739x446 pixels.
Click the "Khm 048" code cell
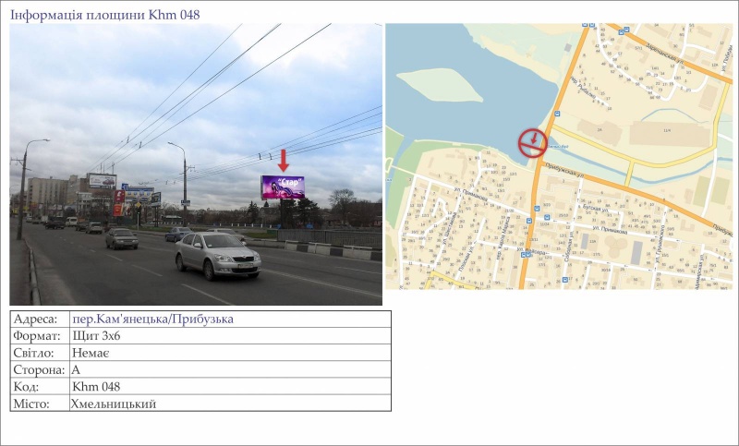click(x=96, y=387)
